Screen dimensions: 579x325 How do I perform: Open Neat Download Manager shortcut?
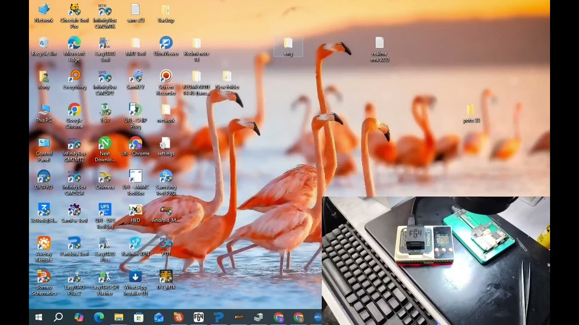click(105, 149)
